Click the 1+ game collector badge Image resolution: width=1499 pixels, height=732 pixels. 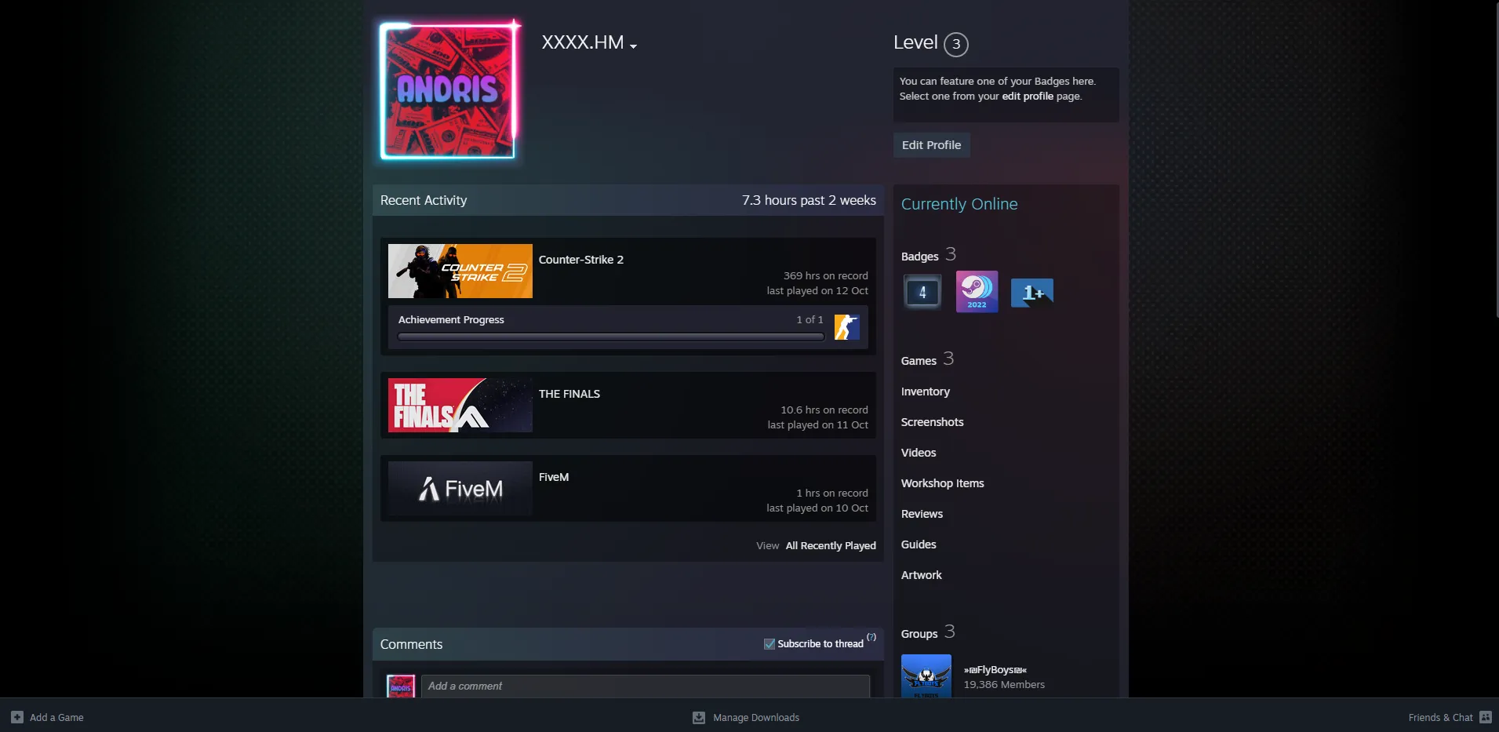pos(1031,293)
